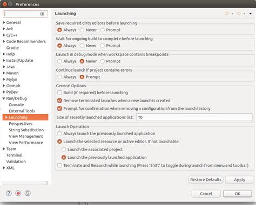
Task: Click the Cancel button
Action: click(x=206, y=194)
